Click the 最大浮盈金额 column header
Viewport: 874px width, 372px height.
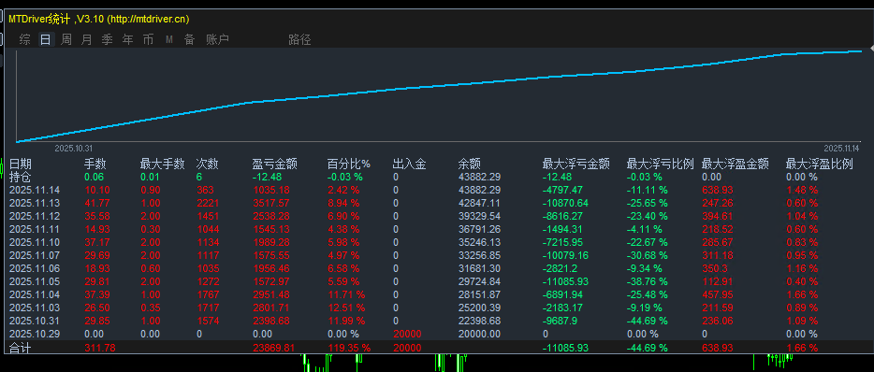click(x=736, y=165)
